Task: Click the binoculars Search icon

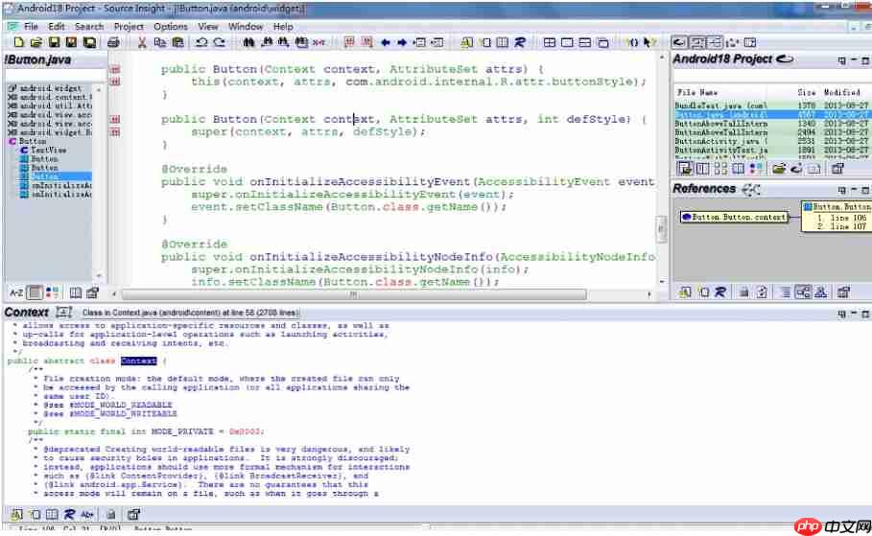Action: [x=248, y=42]
